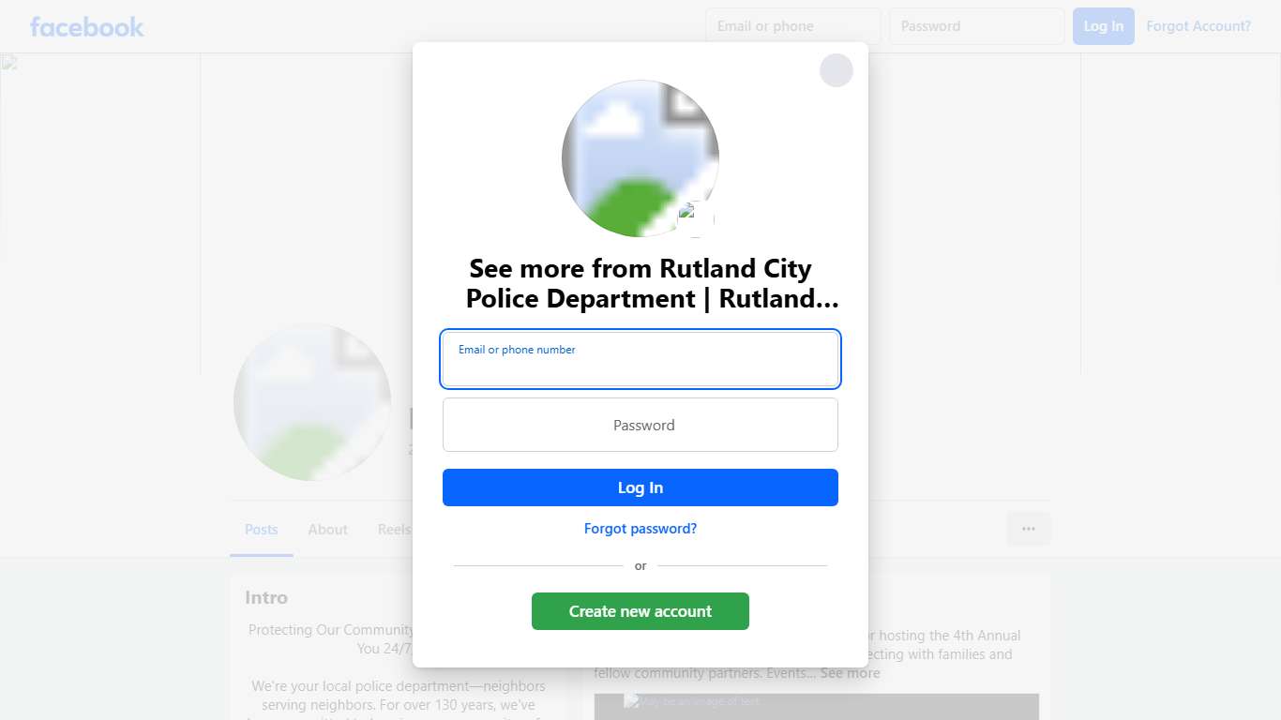Select the header Password field
Image resolution: width=1281 pixels, height=720 pixels.
(976, 26)
